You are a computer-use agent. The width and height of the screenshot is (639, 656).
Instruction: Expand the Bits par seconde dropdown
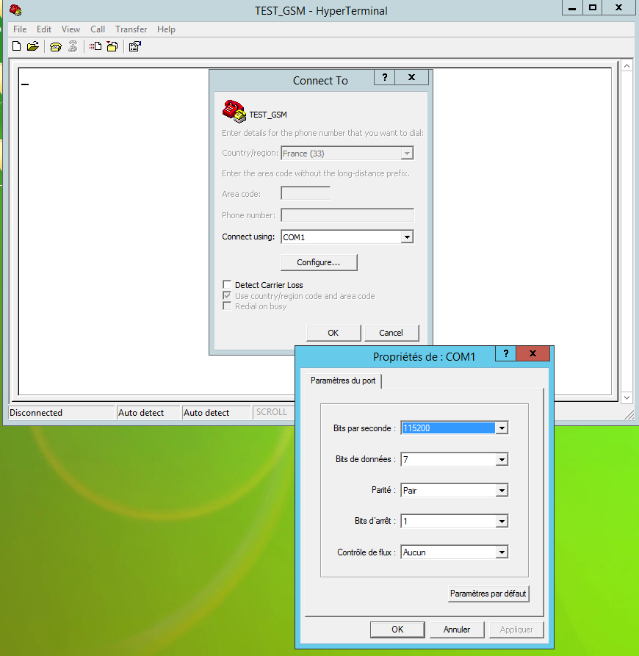(502, 428)
